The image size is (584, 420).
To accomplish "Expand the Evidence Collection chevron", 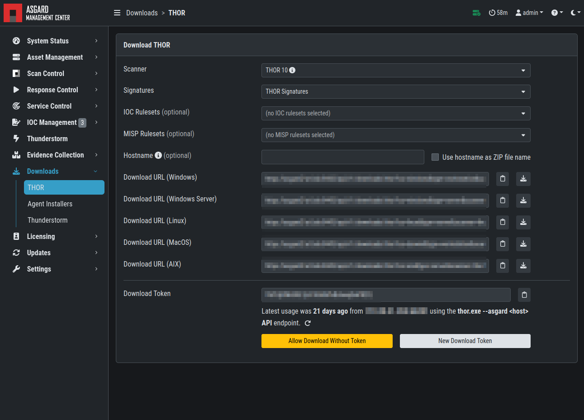I will point(96,155).
